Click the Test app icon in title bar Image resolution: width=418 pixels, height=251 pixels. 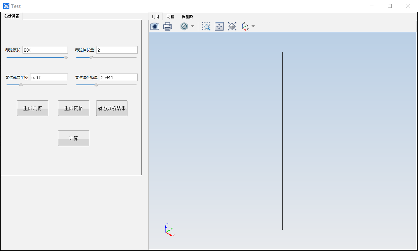point(6,6)
